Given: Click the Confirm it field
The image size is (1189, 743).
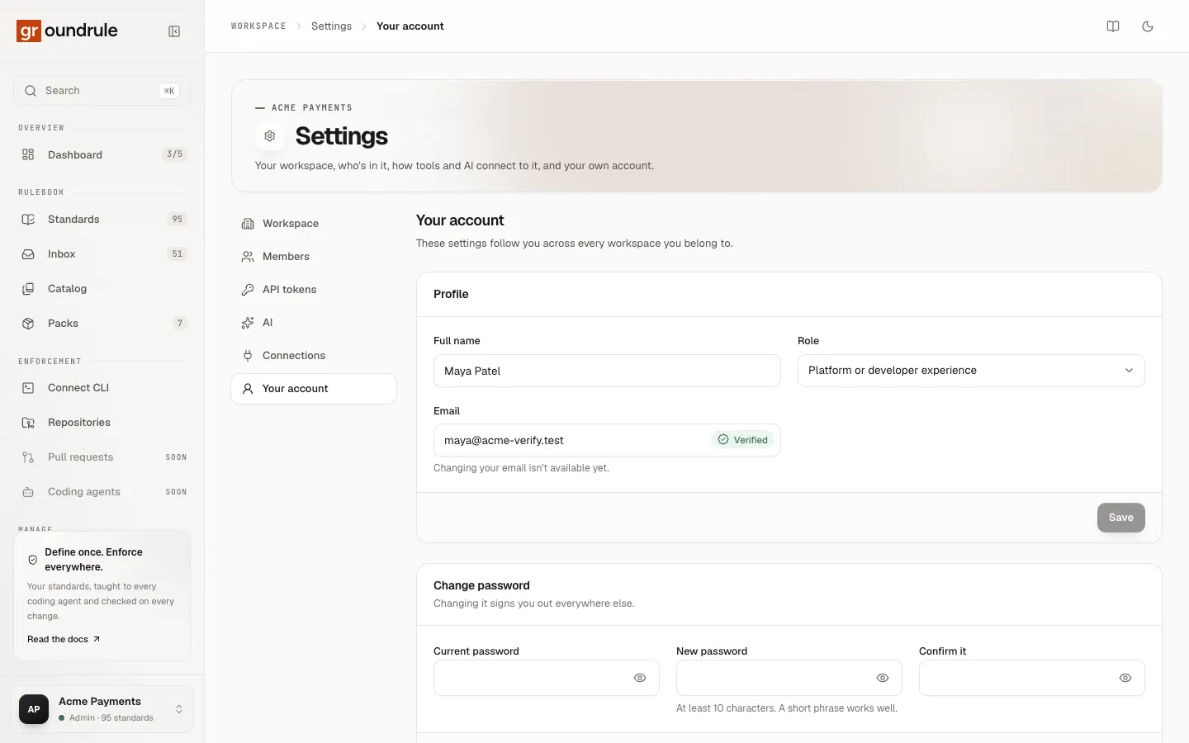Looking at the screenshot, I should click(x=1032, y=678).
